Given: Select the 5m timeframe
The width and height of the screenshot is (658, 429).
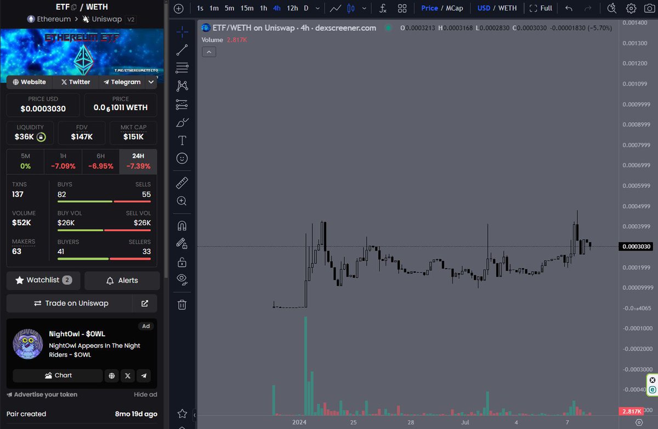Looking at the screenshot, I should 229,8.
